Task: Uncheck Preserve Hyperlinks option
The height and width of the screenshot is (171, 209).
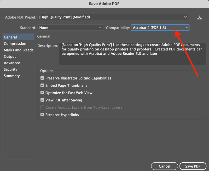Action: [x=42, y=115]
